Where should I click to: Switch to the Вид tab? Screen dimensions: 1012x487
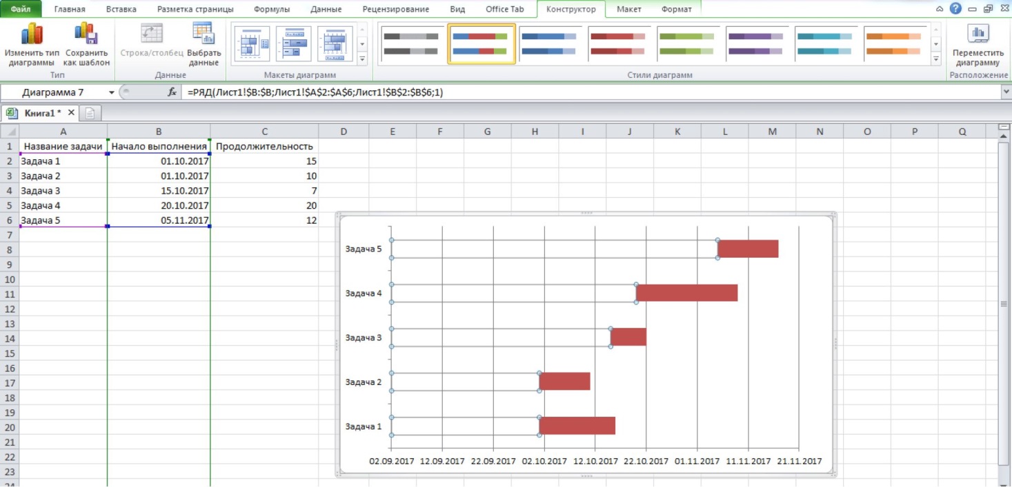tap(457, 9)
